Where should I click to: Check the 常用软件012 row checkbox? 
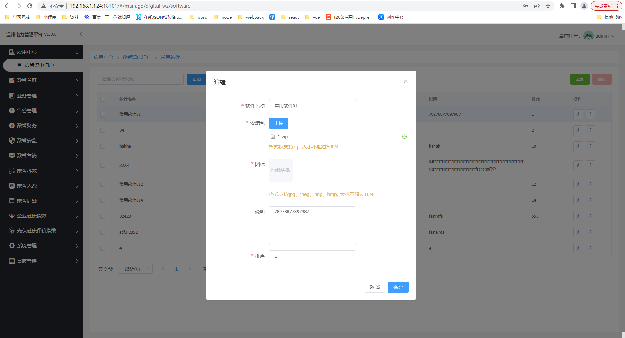[103, 184]
